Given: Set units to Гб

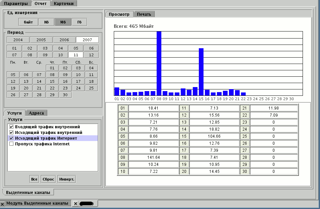Looking at the screenshot, I should [79, 22].
